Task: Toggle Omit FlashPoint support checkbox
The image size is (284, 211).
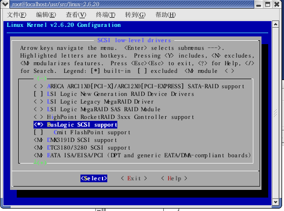Action: coord(38,132)
